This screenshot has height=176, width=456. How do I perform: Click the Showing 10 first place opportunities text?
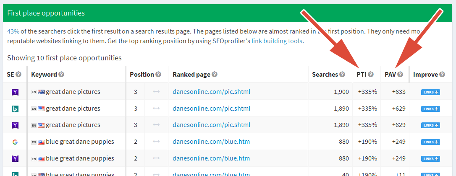point(64,58)
